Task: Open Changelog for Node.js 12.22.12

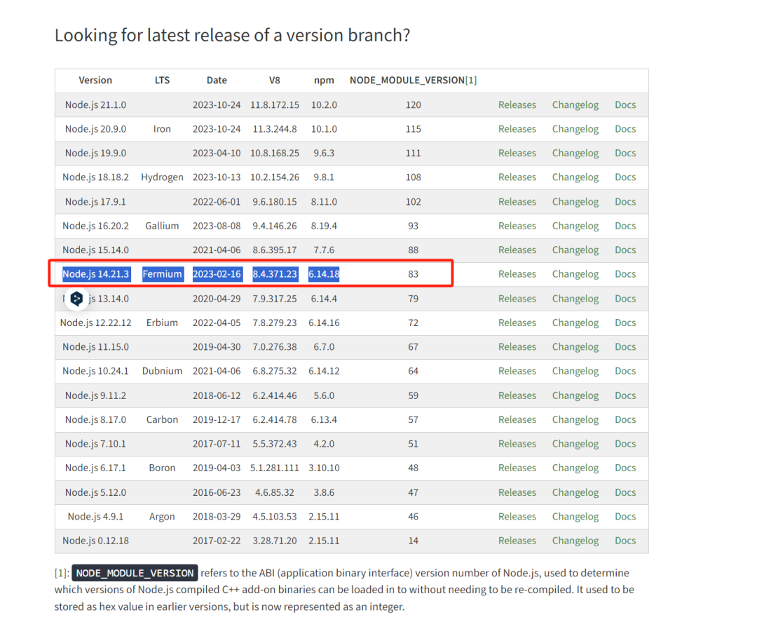Action: point(575,323)
